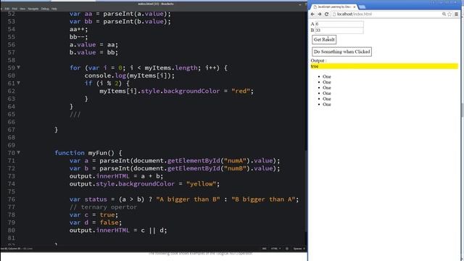The height and width of the screenshot is (261, 464).
Task: Click the linting status icon in status bar
Action: coord(287,249)
